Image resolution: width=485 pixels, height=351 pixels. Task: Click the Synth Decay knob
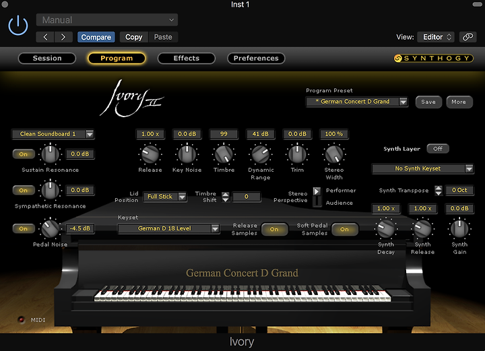point(386,229)
